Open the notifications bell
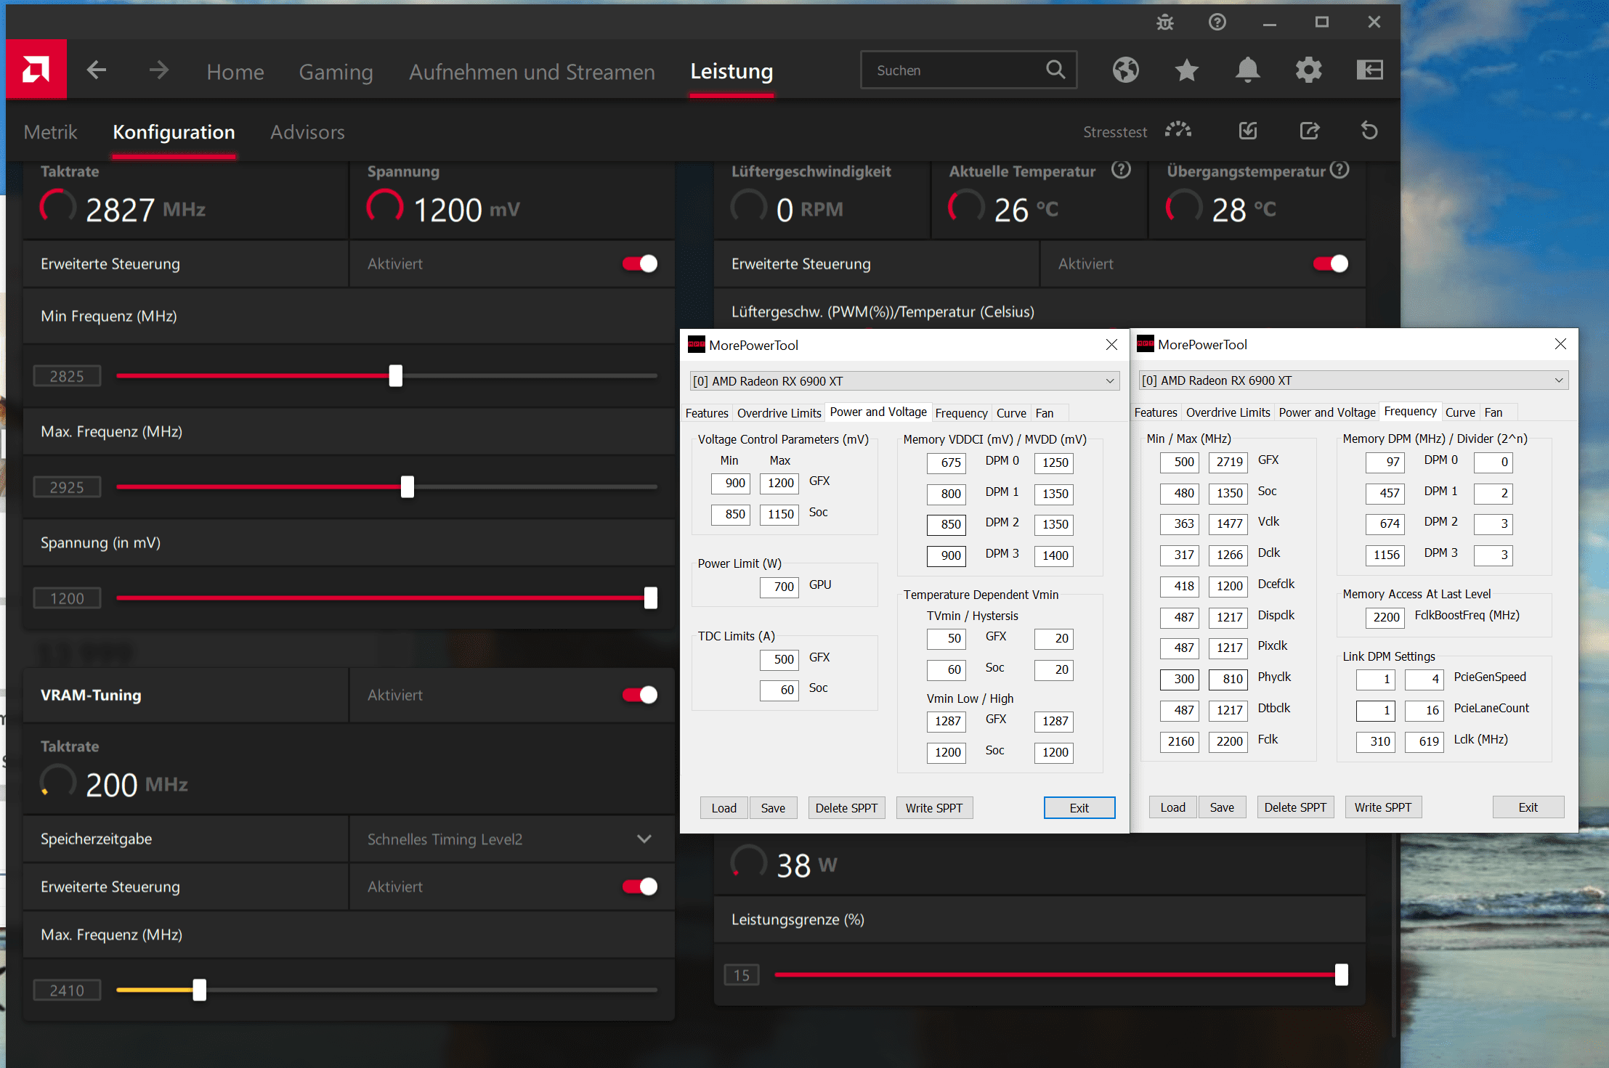 1247,70
